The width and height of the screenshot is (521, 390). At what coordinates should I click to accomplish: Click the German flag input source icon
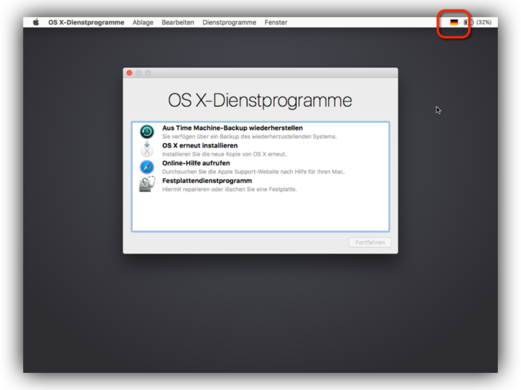454,22
